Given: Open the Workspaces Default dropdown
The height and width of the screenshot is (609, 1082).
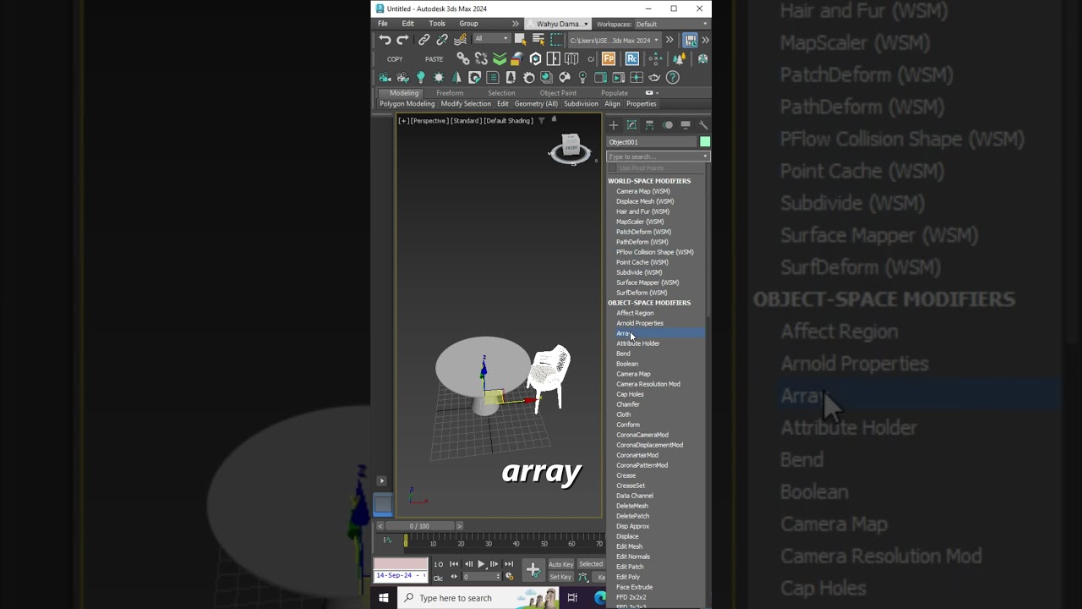Looking at the screenshot, I should coord(671,24).
